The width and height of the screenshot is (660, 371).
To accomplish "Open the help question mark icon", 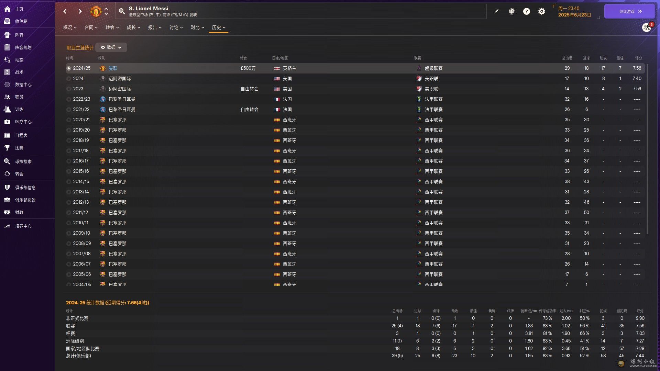I will tap(526, 11).
